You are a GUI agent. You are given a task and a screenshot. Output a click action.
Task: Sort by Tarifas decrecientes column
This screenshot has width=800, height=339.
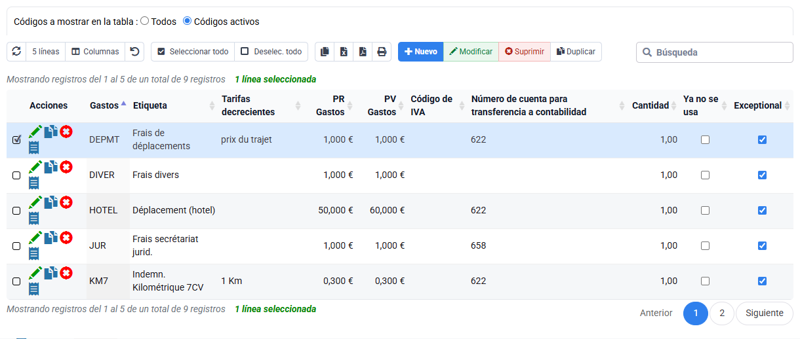point(260,105)
